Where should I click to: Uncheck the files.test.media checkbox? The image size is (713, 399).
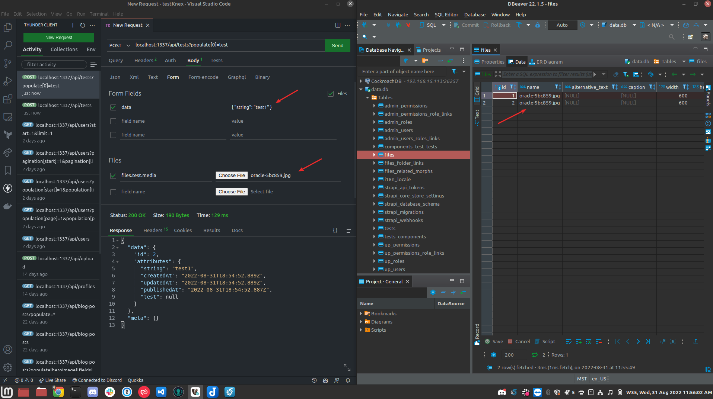[x=113, y=176]
